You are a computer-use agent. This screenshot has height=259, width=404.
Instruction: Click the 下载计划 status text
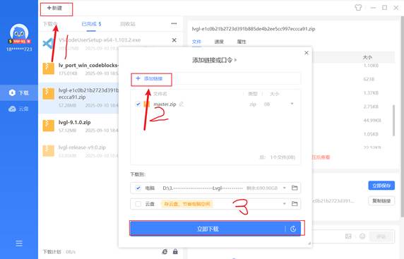[52, 252]
